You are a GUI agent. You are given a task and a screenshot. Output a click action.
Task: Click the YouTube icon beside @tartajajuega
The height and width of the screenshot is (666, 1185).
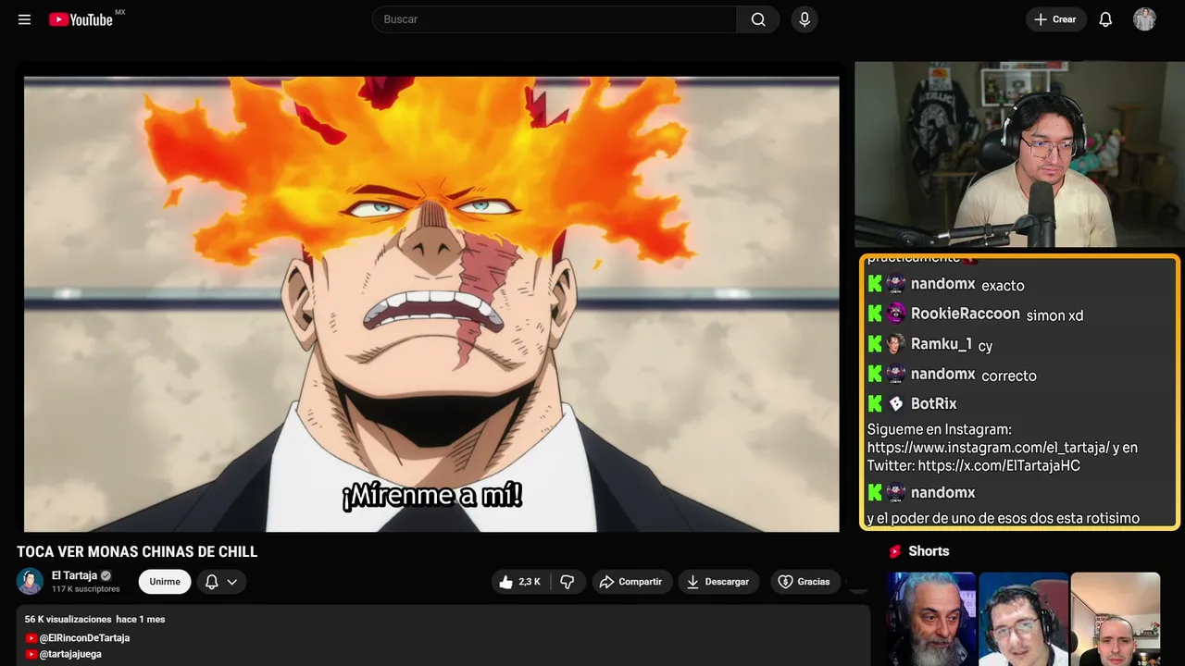coord(31,654)
